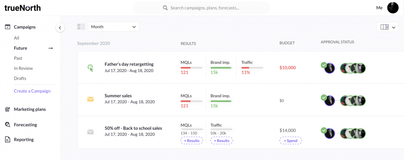Click the Reporting document icon
This screenshot has height=160, width=404.
[7, 139]
